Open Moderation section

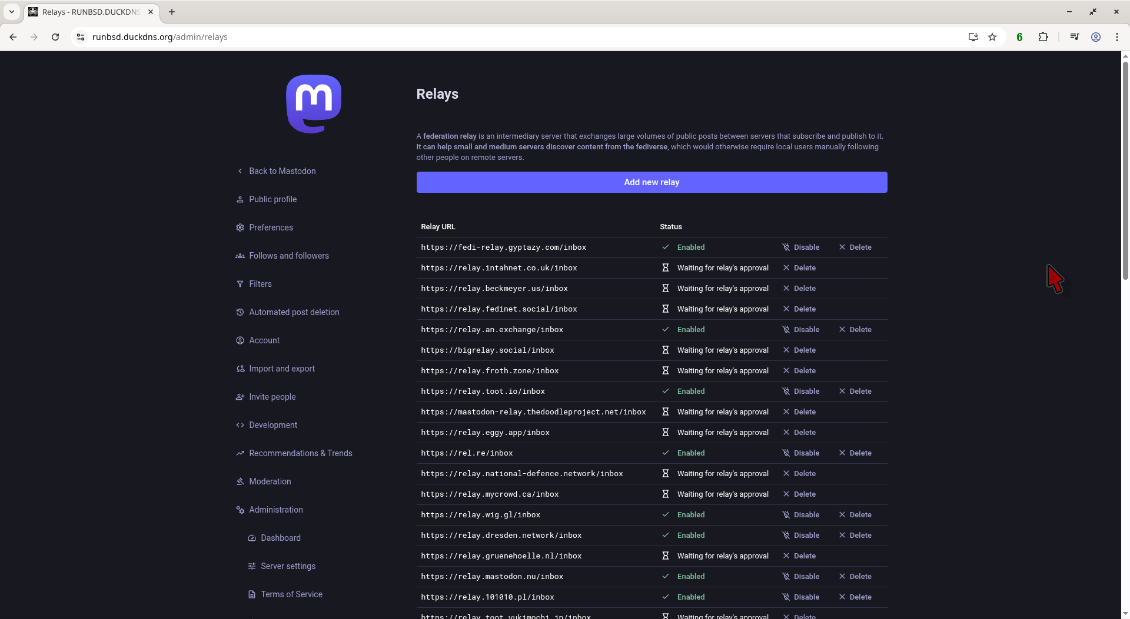pyautogui.click(x=264, y=481)
